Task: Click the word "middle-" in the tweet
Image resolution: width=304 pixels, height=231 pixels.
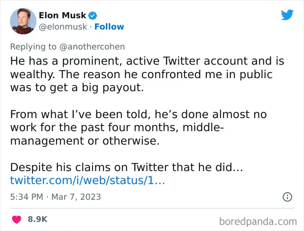Action: point(203,127)
